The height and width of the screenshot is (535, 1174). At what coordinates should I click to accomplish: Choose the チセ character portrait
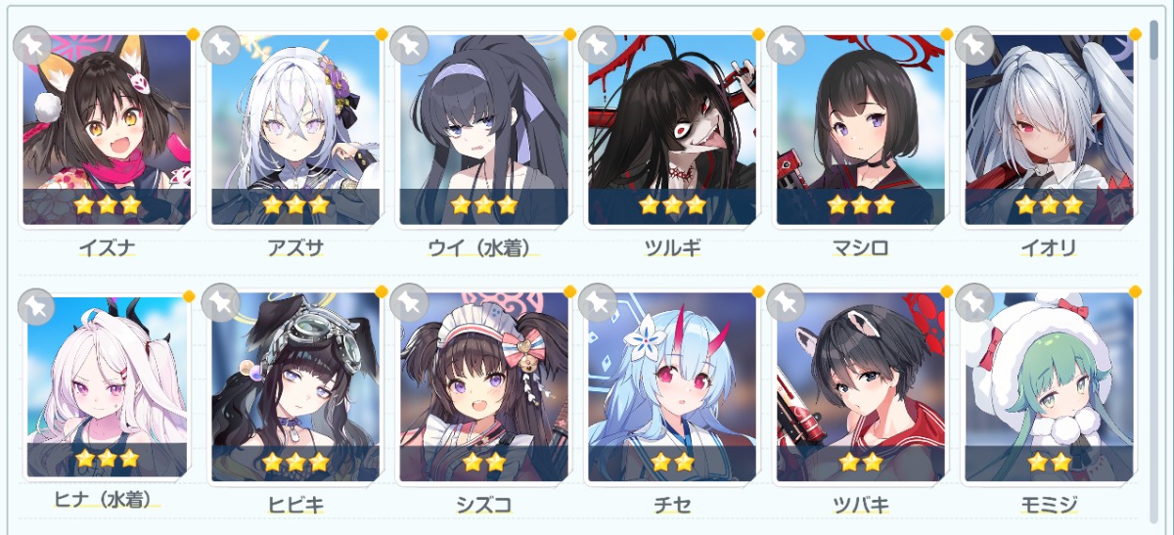pos(672,387)
